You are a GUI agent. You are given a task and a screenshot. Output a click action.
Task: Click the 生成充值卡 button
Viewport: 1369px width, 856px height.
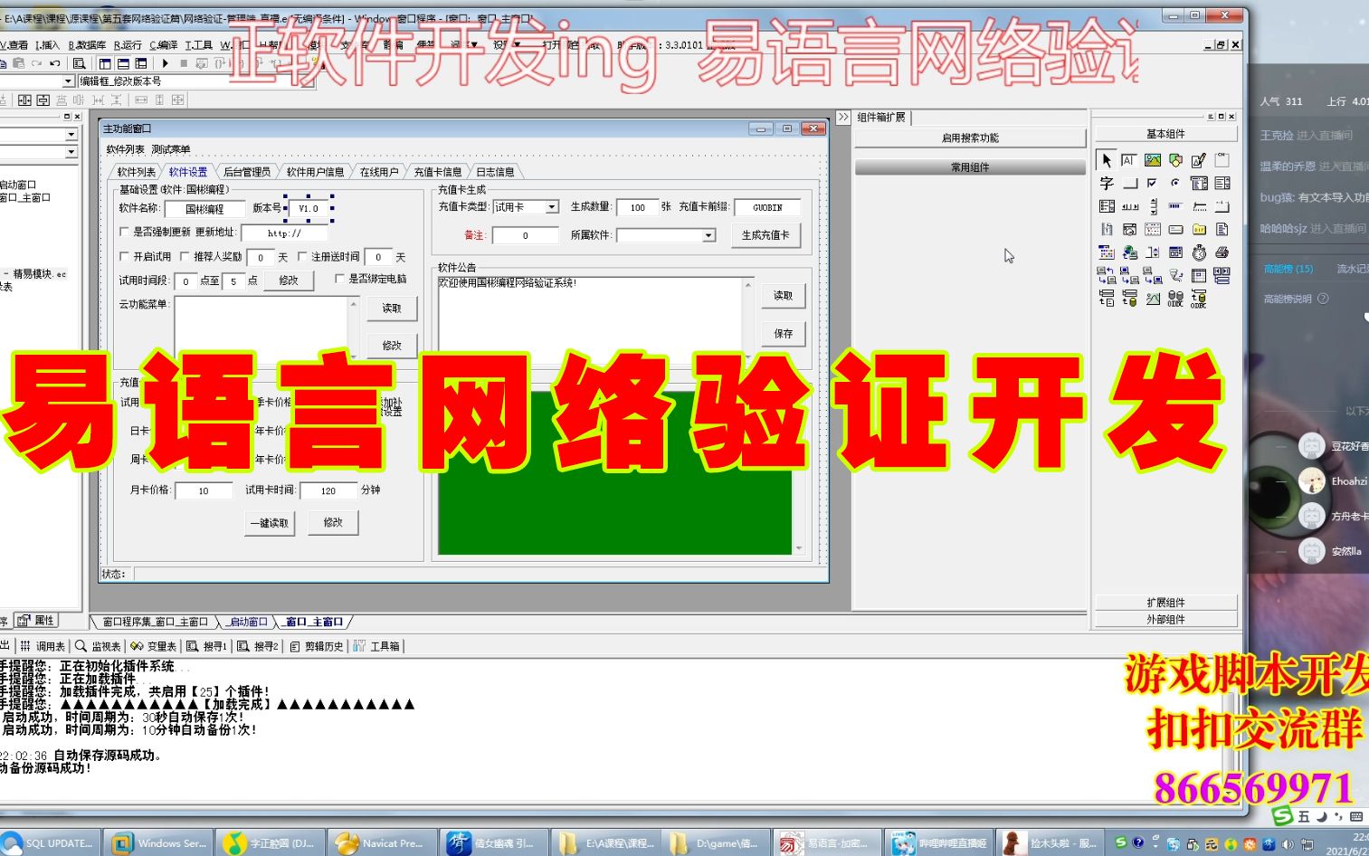point(765,235)
